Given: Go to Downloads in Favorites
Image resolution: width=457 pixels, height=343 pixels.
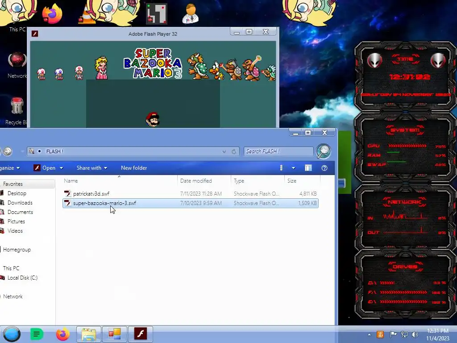Looking at the screenshot, I should click(20, 203).
